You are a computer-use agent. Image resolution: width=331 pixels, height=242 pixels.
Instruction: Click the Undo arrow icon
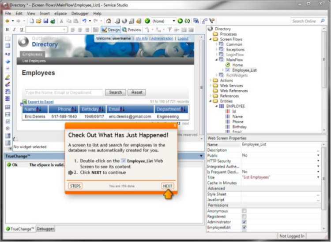[84, 21]
